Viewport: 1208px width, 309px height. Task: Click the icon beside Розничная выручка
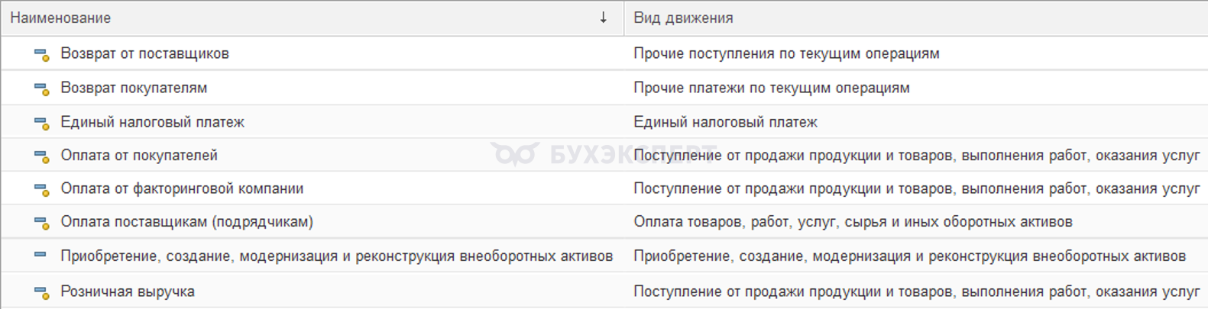(x=41, y=291)
